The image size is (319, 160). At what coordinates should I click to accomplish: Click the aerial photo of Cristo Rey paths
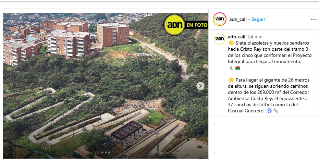[106, 86]
